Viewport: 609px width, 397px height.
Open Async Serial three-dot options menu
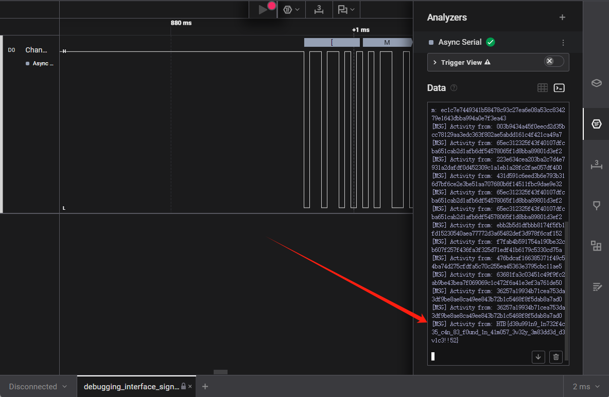[x=563, y=43]
